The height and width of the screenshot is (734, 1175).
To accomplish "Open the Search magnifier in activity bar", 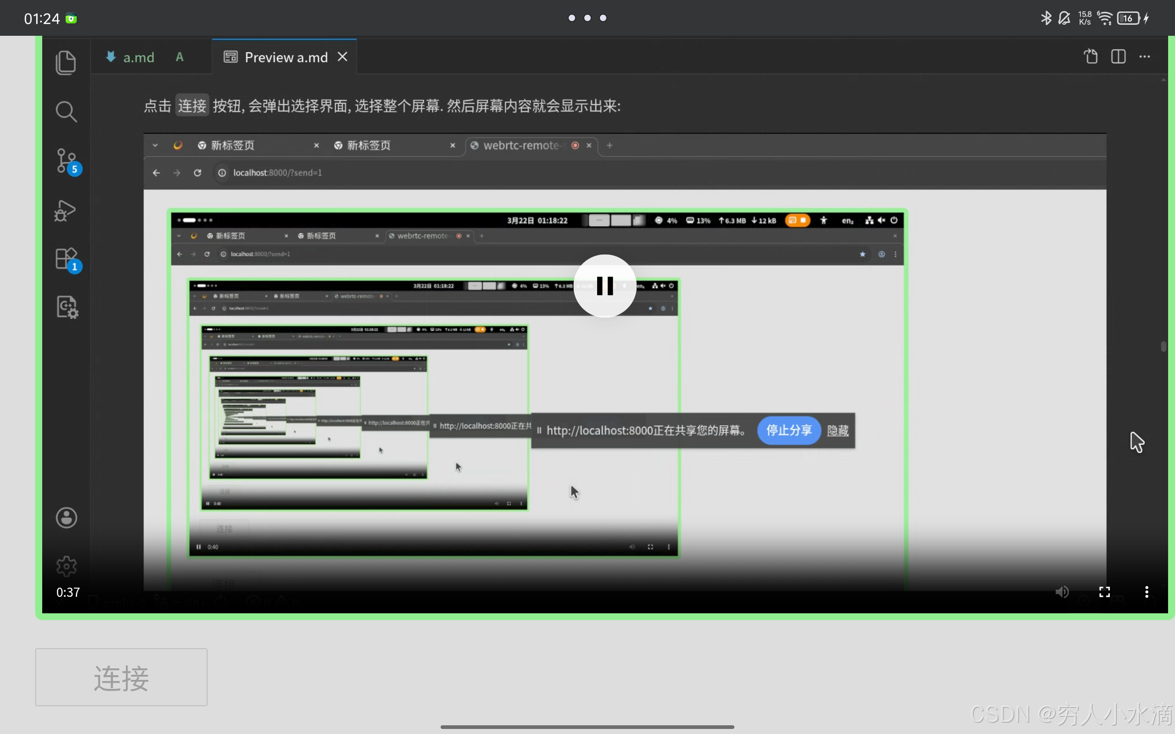I will point(66,111).
